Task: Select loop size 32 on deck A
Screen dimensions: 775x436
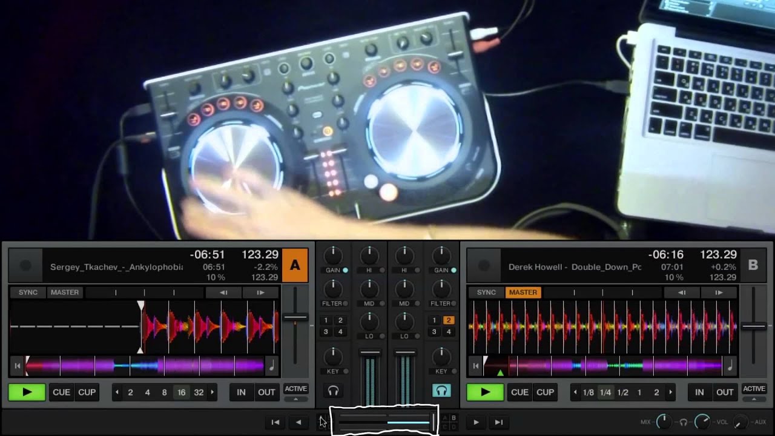Action: point(199,392)
